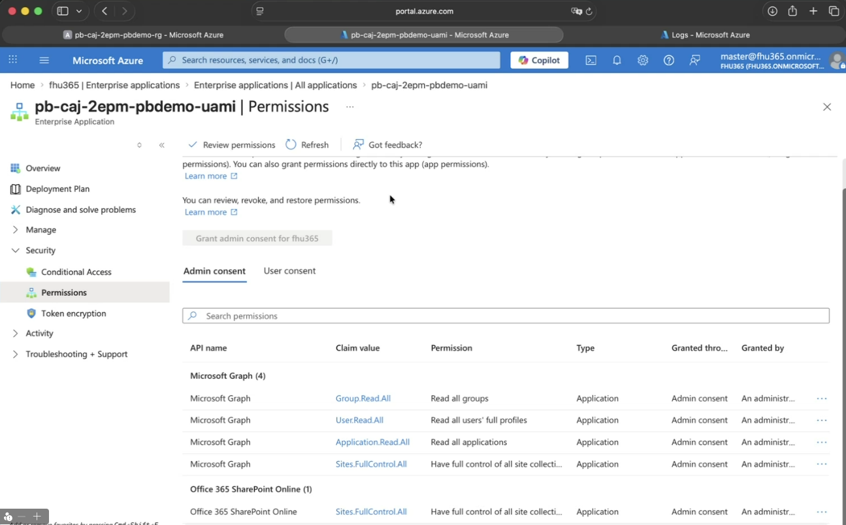Open Azure Cloud Shell icon
846x525 pixels.
(591, 60)
